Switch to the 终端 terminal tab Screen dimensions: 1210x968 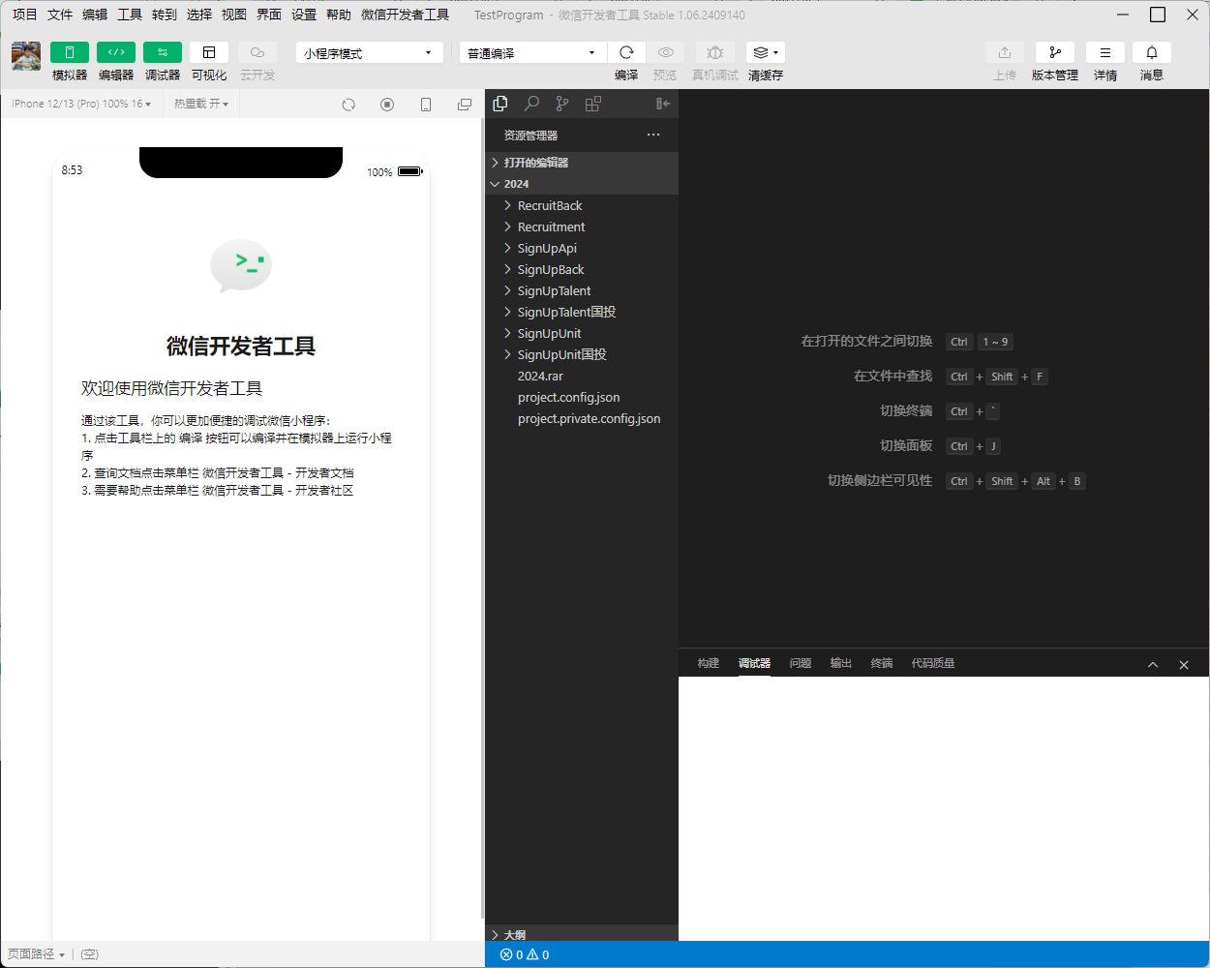point(882,663)
